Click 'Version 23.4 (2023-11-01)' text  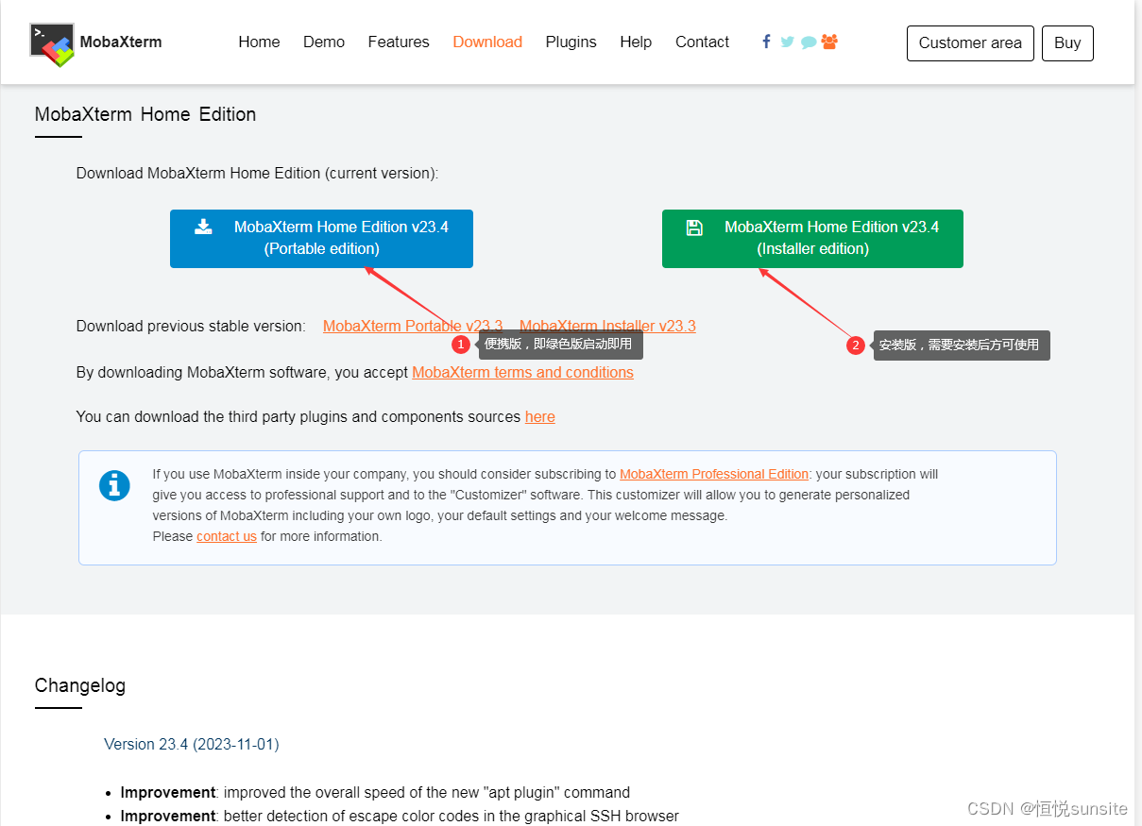click(x=192, y=744)
